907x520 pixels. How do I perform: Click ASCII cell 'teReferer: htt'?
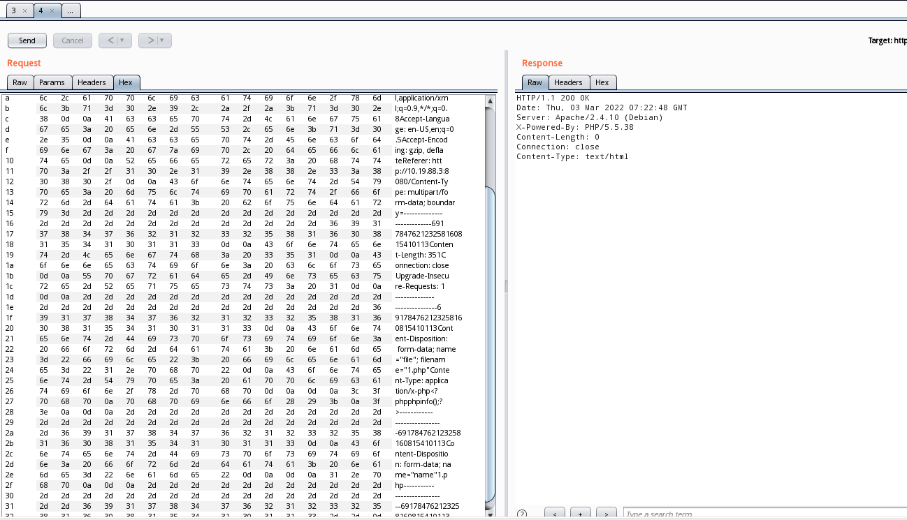point(418,161)
